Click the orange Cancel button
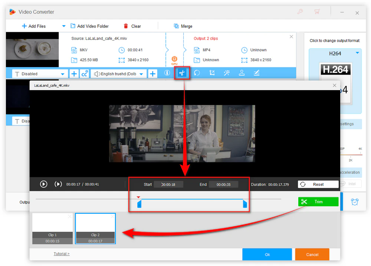 click(312, 254)
